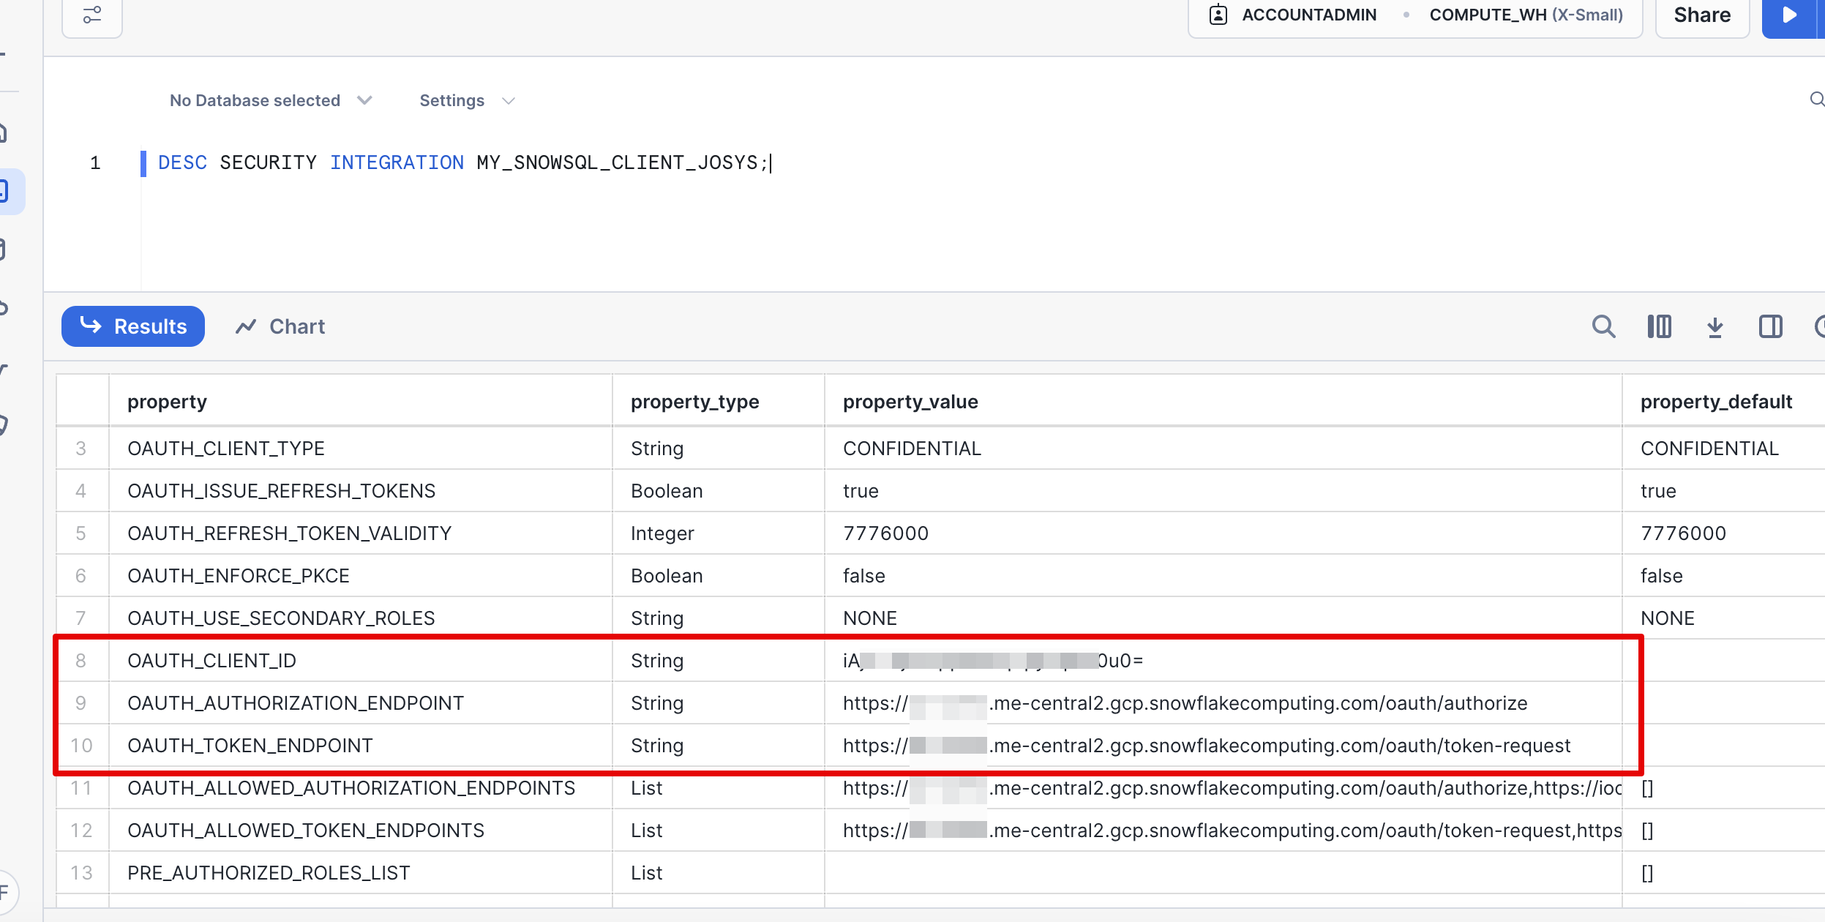Click the role user icon beside ACCOUNTADMIN
Image resolution: width=1825 pixels, height=922 pixels.
coord(1218,15)
